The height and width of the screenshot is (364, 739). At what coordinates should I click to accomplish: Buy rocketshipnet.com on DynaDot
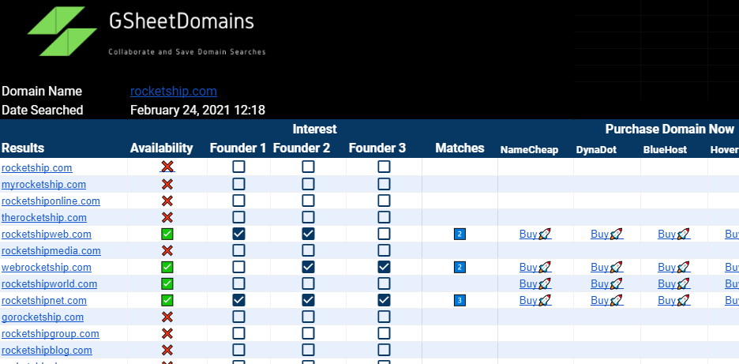(x=607, y=300)
